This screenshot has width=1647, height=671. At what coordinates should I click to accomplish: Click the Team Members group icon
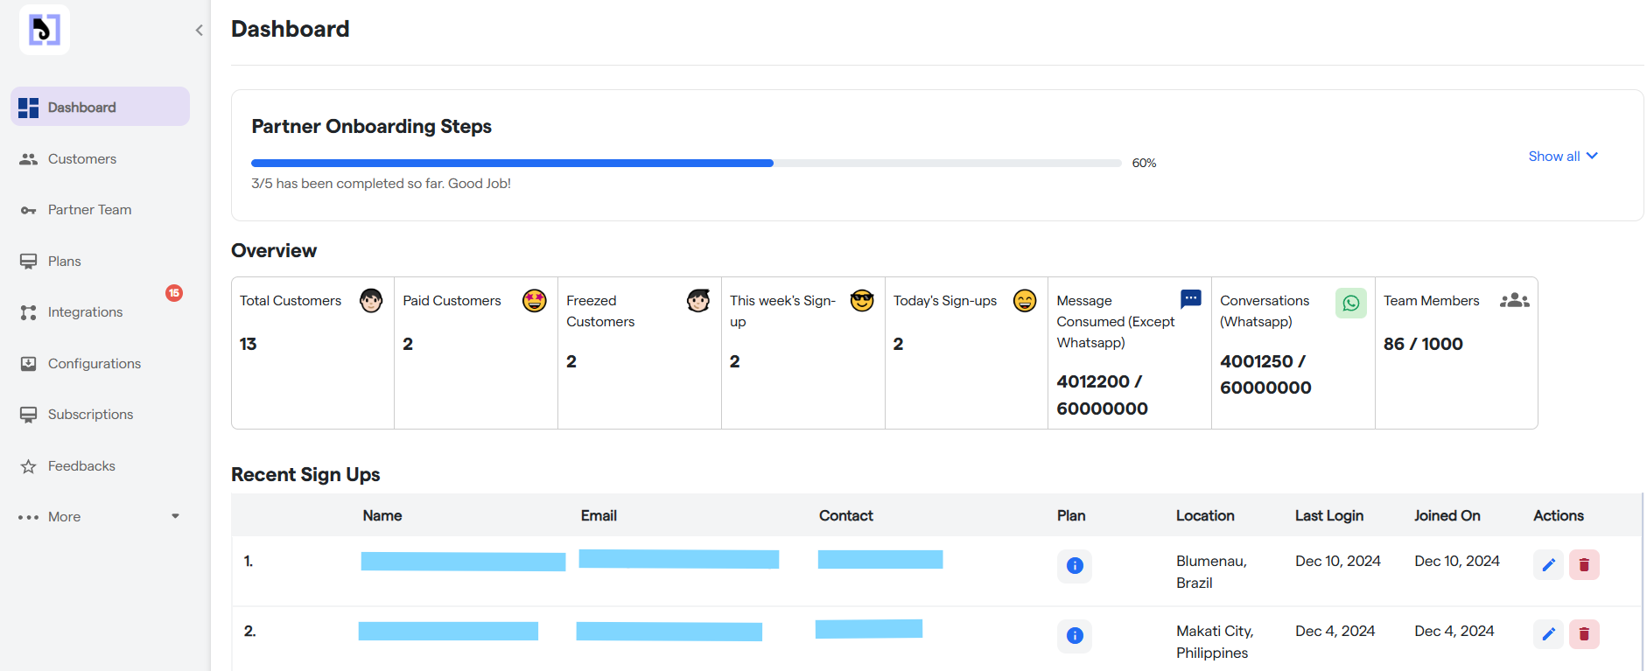[1514, 301]
